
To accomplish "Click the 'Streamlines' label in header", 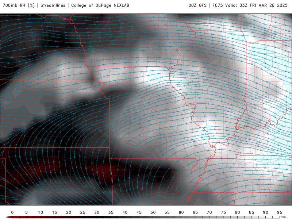I will point(53,5).
